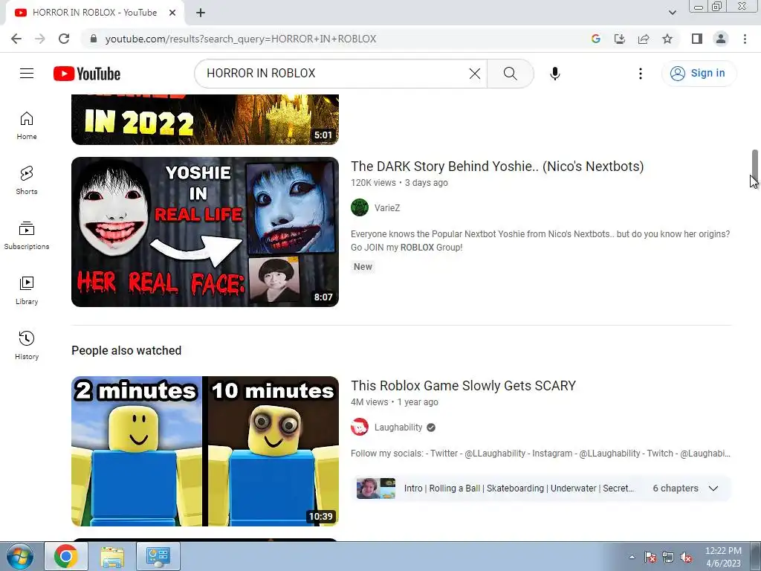The height and width of the screenshot is (571, 761).
Task: Open a new browser tab
Action: click(x=201, y=13)
